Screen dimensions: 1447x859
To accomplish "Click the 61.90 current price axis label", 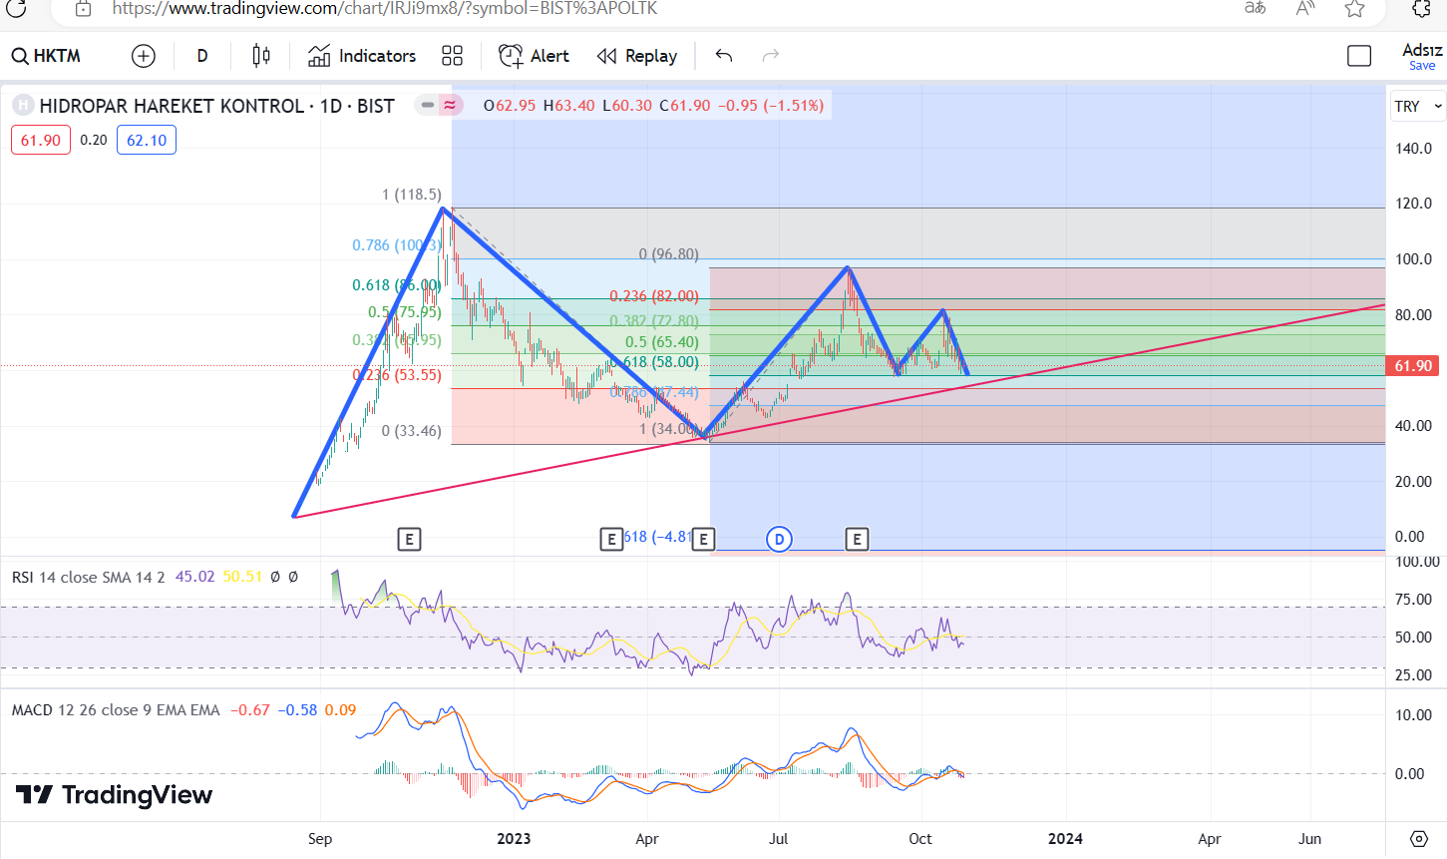I will pyautogui.click(x=1413, y=366).
